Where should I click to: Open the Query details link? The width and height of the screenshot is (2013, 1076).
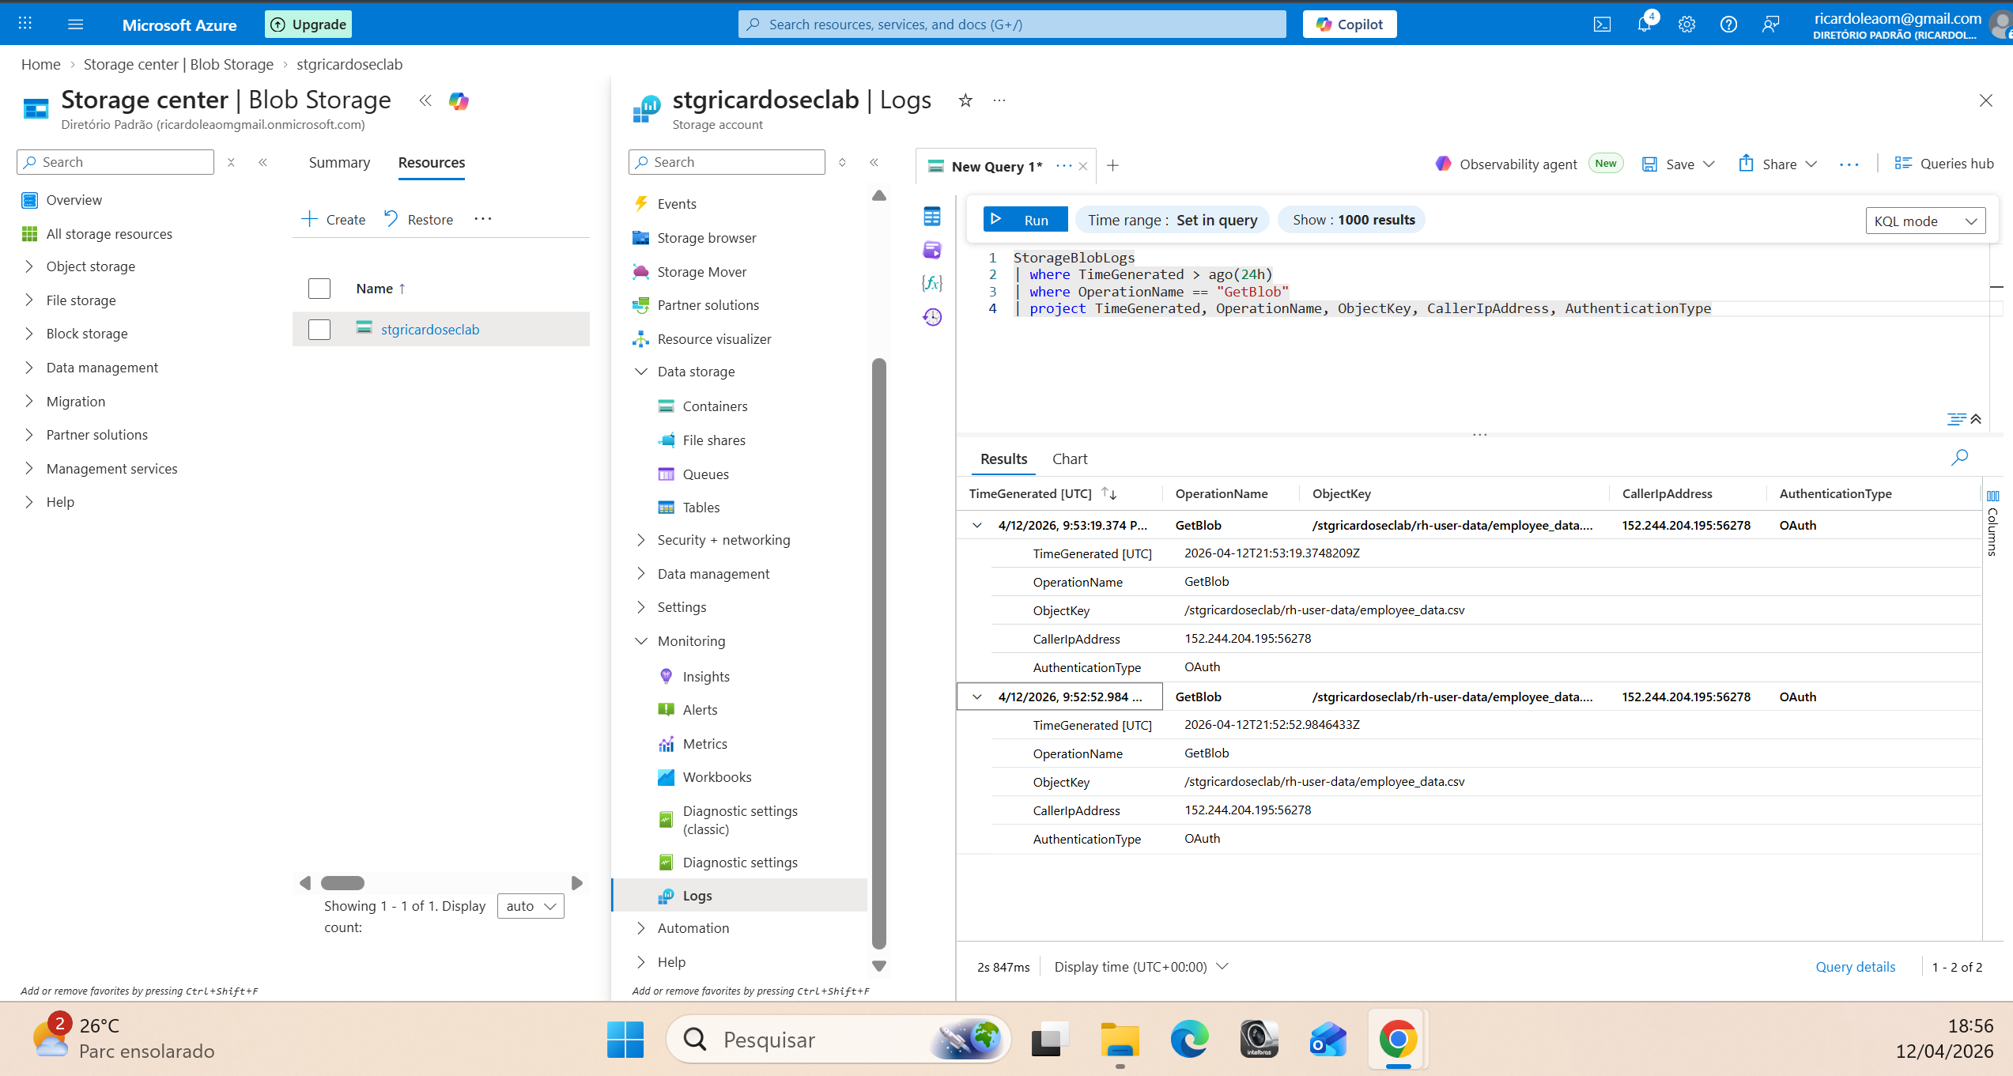point(1855,967)
